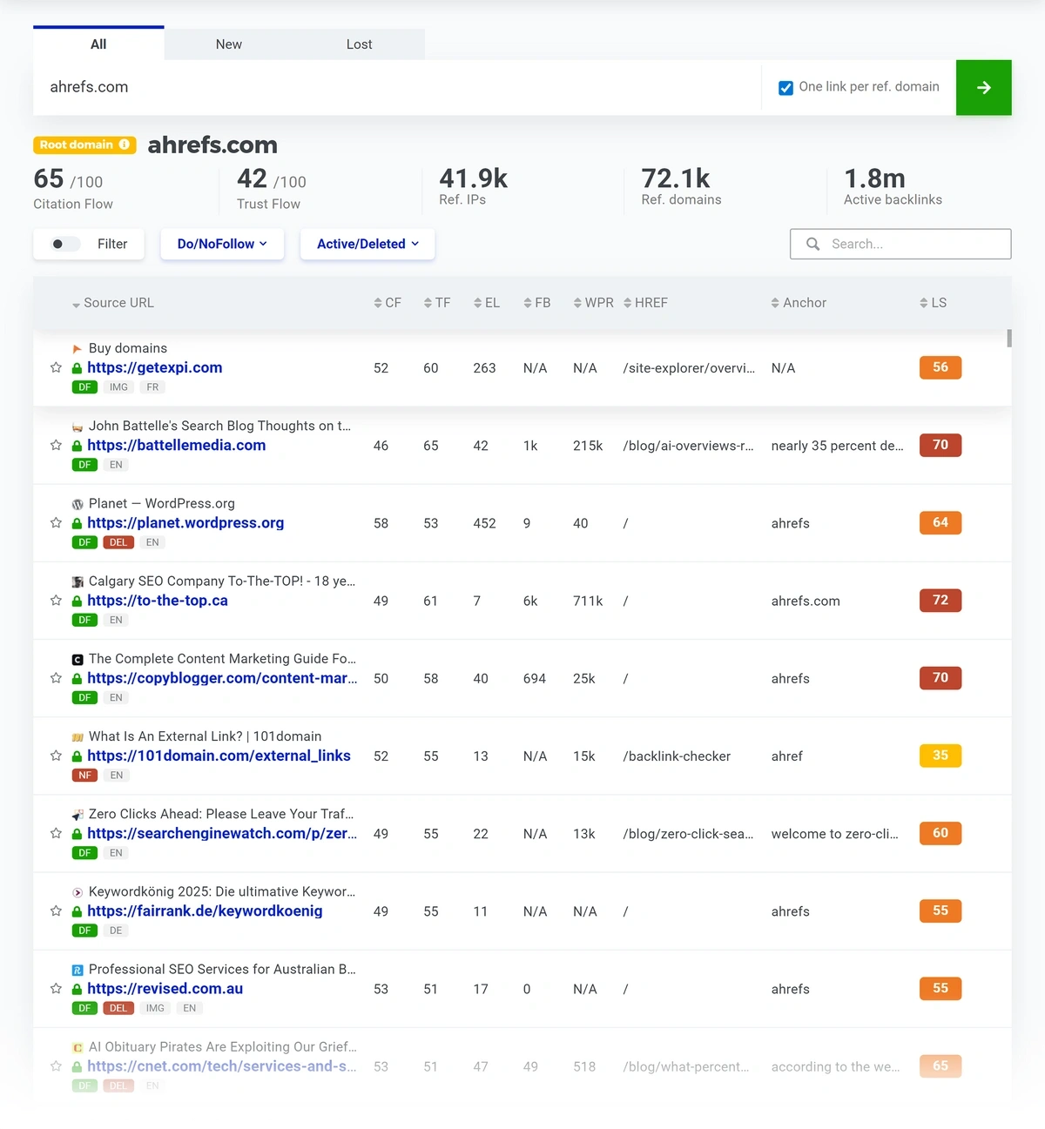Sort table by Anchor column
Screen dimensions: 1045x1129
point(799,303)
